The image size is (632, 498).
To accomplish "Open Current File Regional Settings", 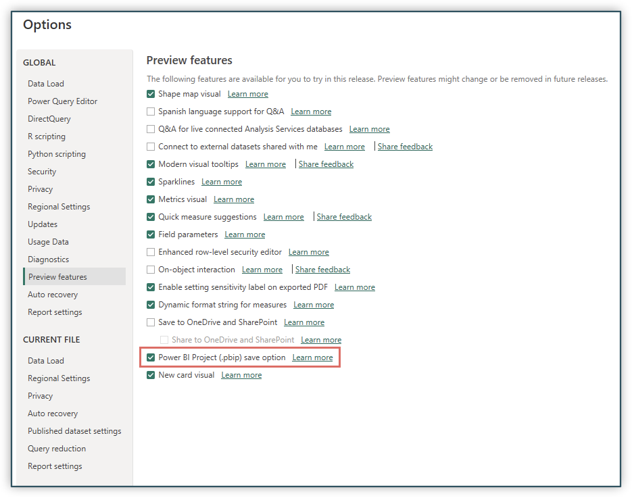I will 59,378.
